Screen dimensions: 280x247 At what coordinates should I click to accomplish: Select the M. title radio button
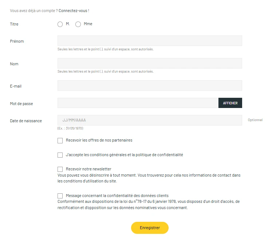point(60,24)
